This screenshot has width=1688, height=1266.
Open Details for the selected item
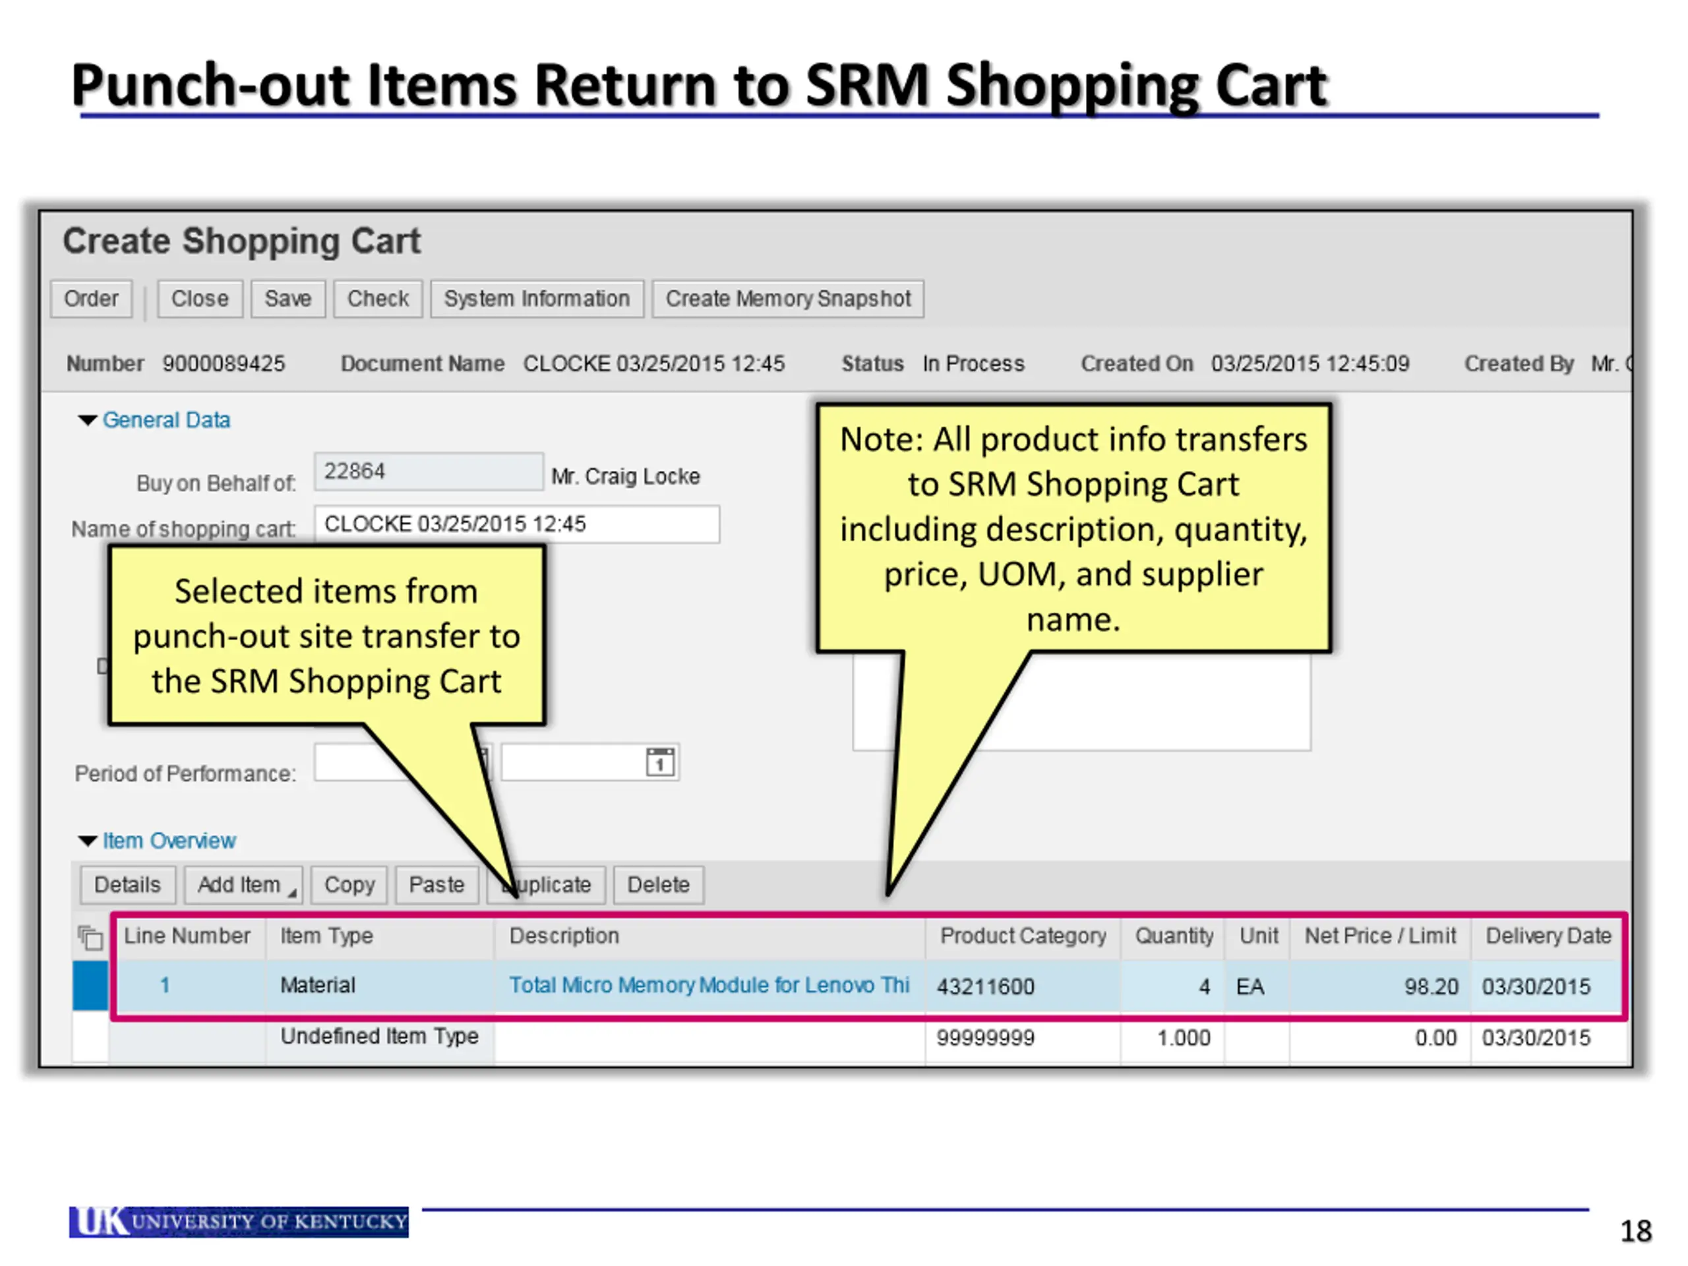(x=127, y=884)
